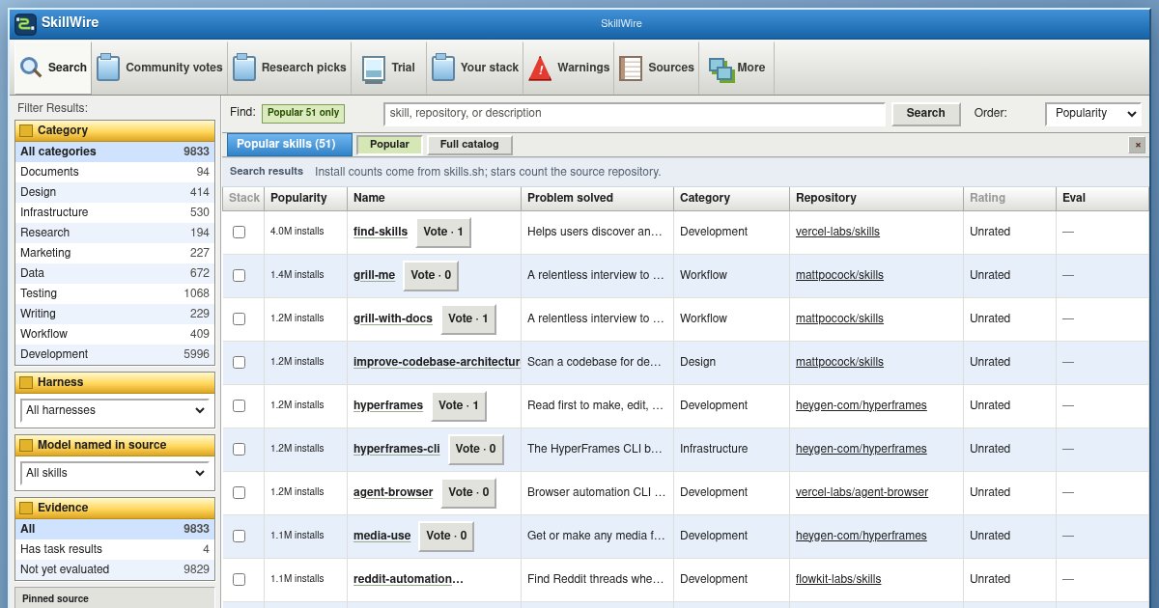This screenshot has height=608, width=1159.
Task: Vote for grill-me
Action: (x=431, y=275)
